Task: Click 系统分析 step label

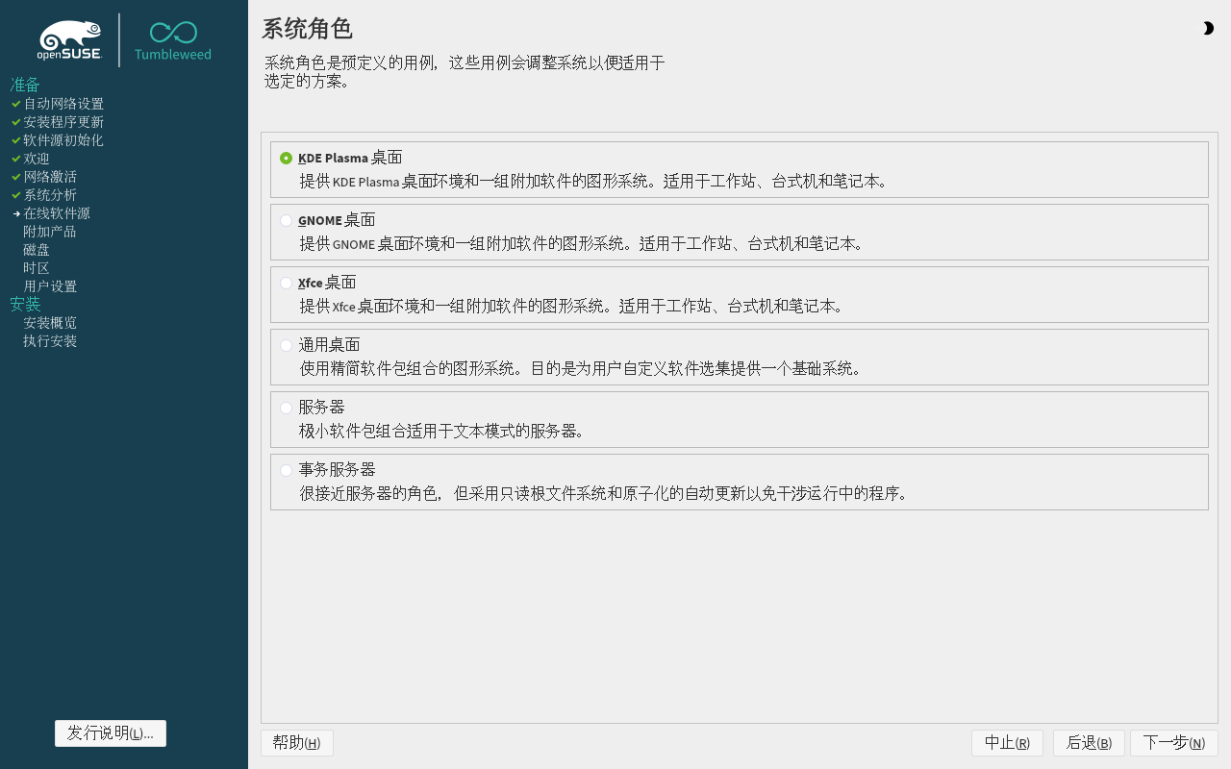Action: click(50, 195)
